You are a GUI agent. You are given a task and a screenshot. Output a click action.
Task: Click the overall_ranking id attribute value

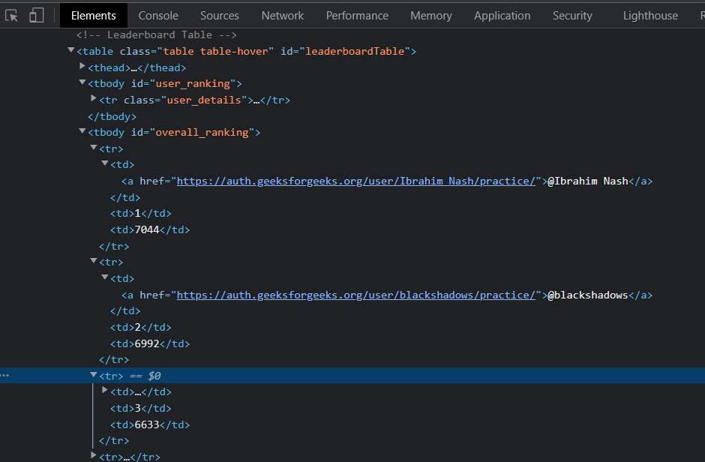click(202, 133)
